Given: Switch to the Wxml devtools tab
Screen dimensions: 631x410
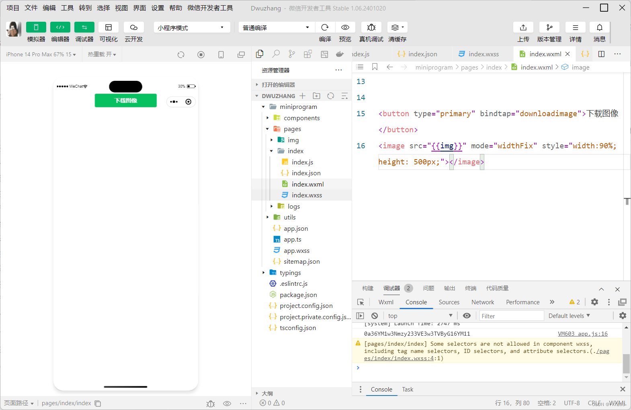Looking at the screenshot, I should [386, 302].
